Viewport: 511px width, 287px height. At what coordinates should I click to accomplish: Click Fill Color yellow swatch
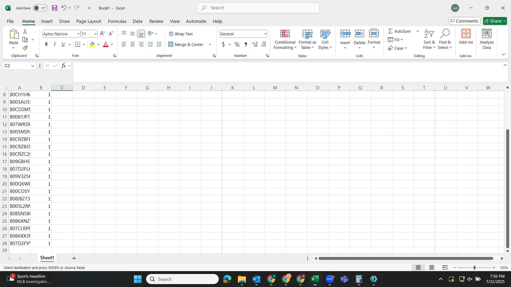click(x=92, y=44)
